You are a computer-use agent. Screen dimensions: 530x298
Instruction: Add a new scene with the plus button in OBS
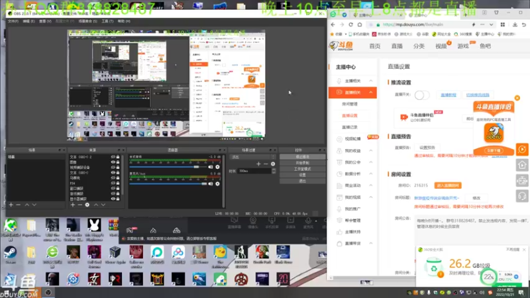tap(11, 205)
